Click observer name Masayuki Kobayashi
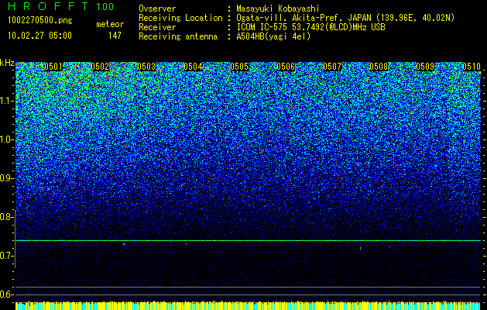Screen dimensions: 487x310 click(277, 9)
